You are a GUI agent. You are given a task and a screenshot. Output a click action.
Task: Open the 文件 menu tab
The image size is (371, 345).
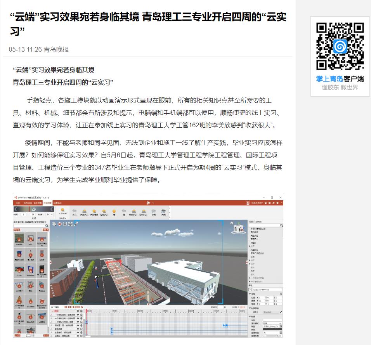(17, 203)
